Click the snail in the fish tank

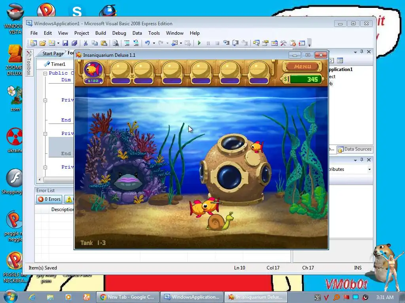click(x=220, y=221)
